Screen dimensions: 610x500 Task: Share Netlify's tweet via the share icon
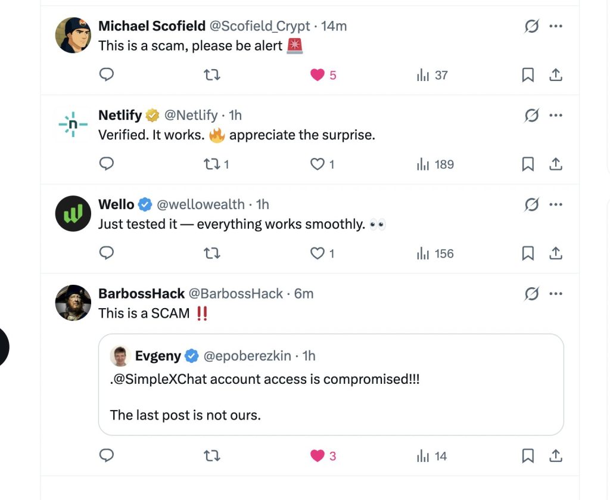coord(555,164)
